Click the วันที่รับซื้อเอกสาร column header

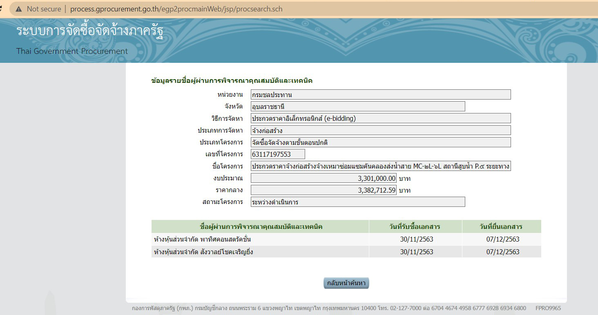tap(415, 227)
